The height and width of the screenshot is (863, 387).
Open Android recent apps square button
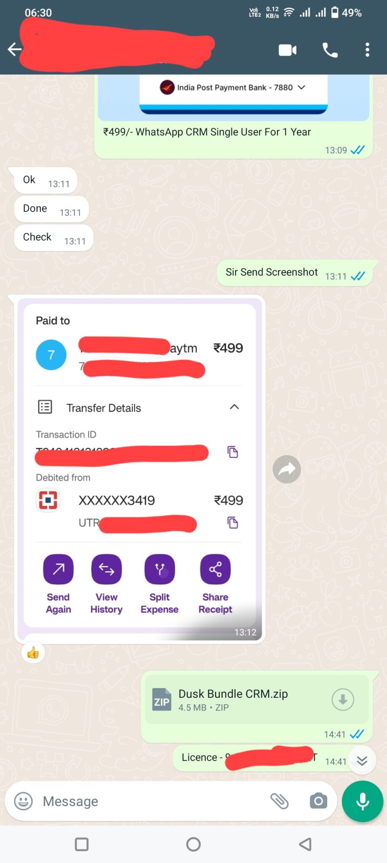pyautogui.click(x=81, y=844)
